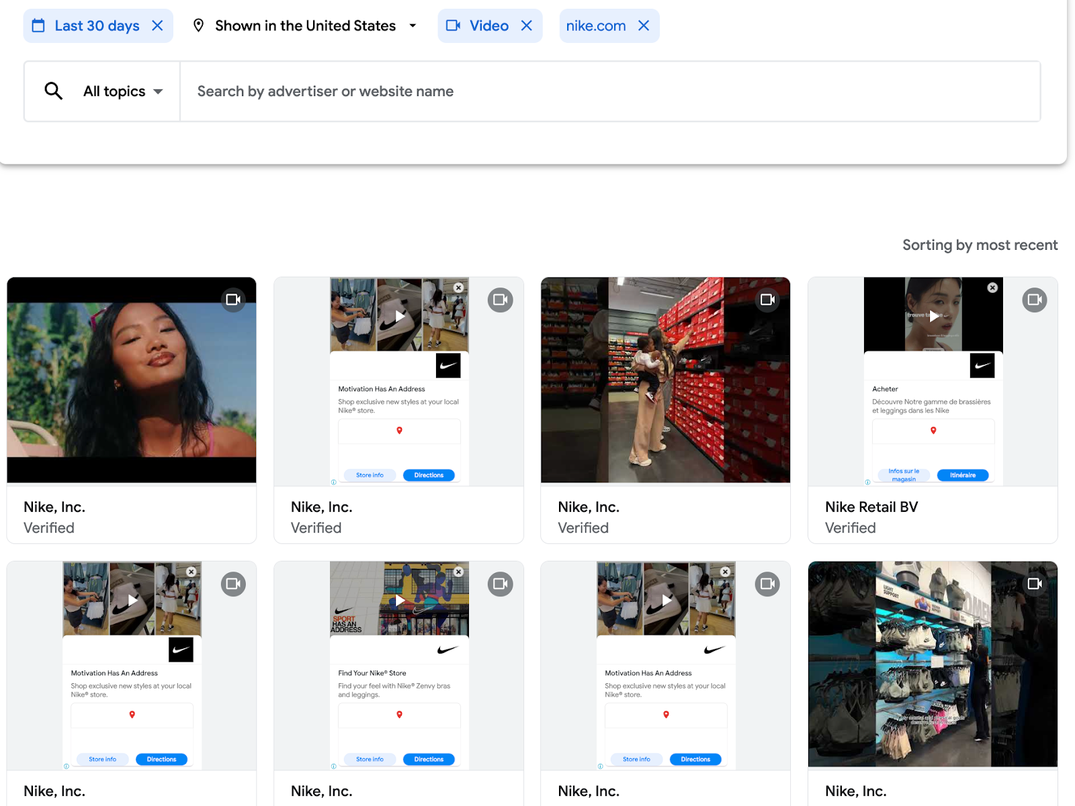Image resolution: width=1075 pixels, height=806 pixels.
Task: Click the Nike swoosh logo on the Motivation Has An Address ad
Action: tap(448, 365)
